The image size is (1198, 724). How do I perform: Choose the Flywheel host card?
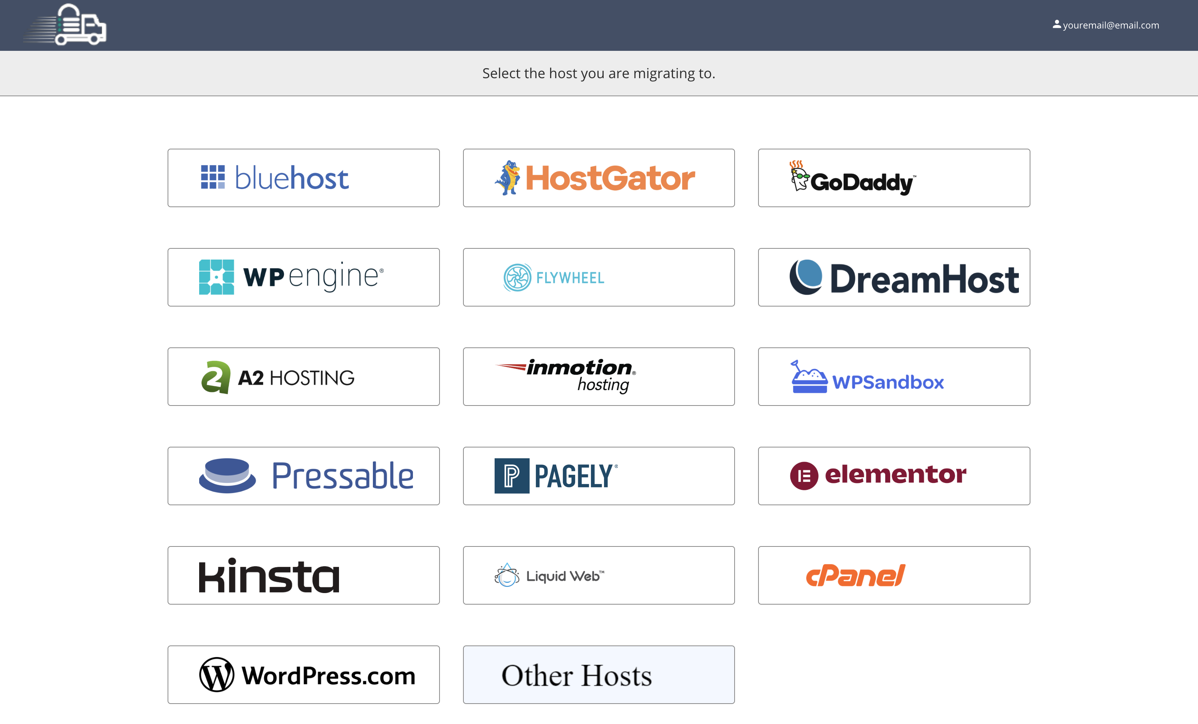point(599,277)
